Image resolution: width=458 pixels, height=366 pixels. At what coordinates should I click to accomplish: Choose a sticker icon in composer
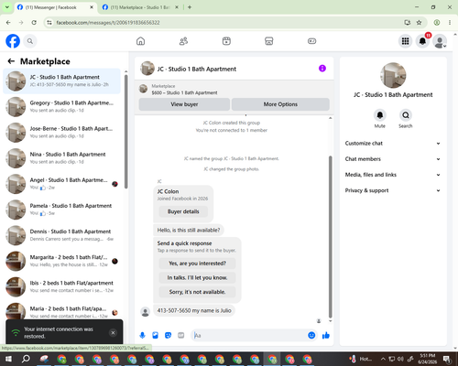[168, 336]
